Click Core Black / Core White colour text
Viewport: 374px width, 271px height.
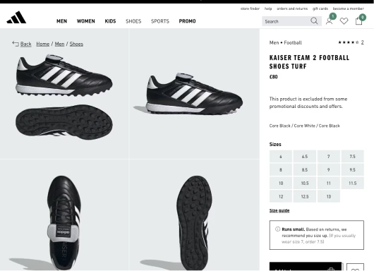point(305,126)
